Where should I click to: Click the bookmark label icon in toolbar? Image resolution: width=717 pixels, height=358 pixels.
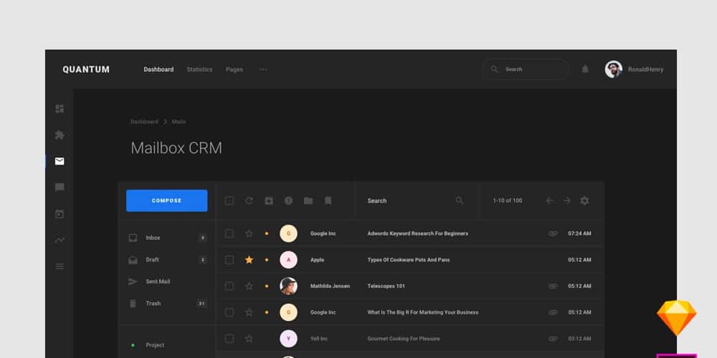coord(328,200)
